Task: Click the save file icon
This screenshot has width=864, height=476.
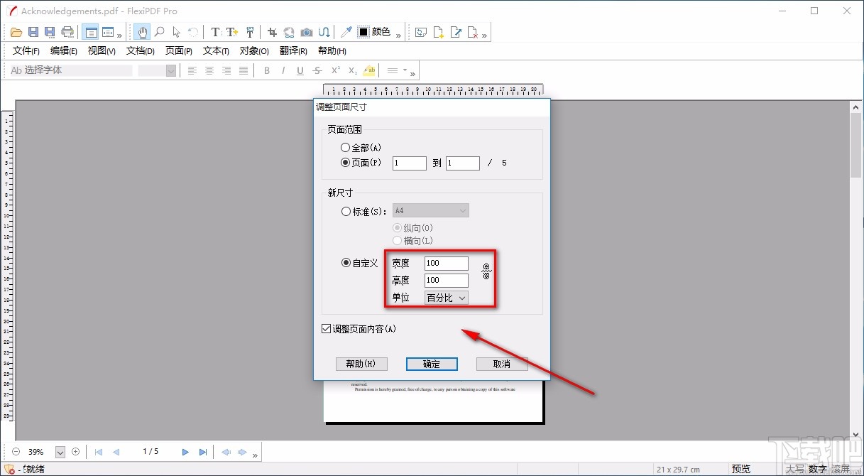Action: coord(33,31)
